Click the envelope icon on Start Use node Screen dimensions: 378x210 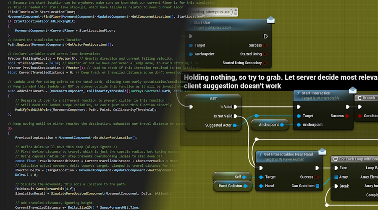tap(271, 20)
